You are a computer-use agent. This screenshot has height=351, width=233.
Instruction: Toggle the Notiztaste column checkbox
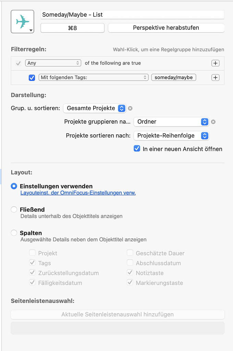click(130, 273)
